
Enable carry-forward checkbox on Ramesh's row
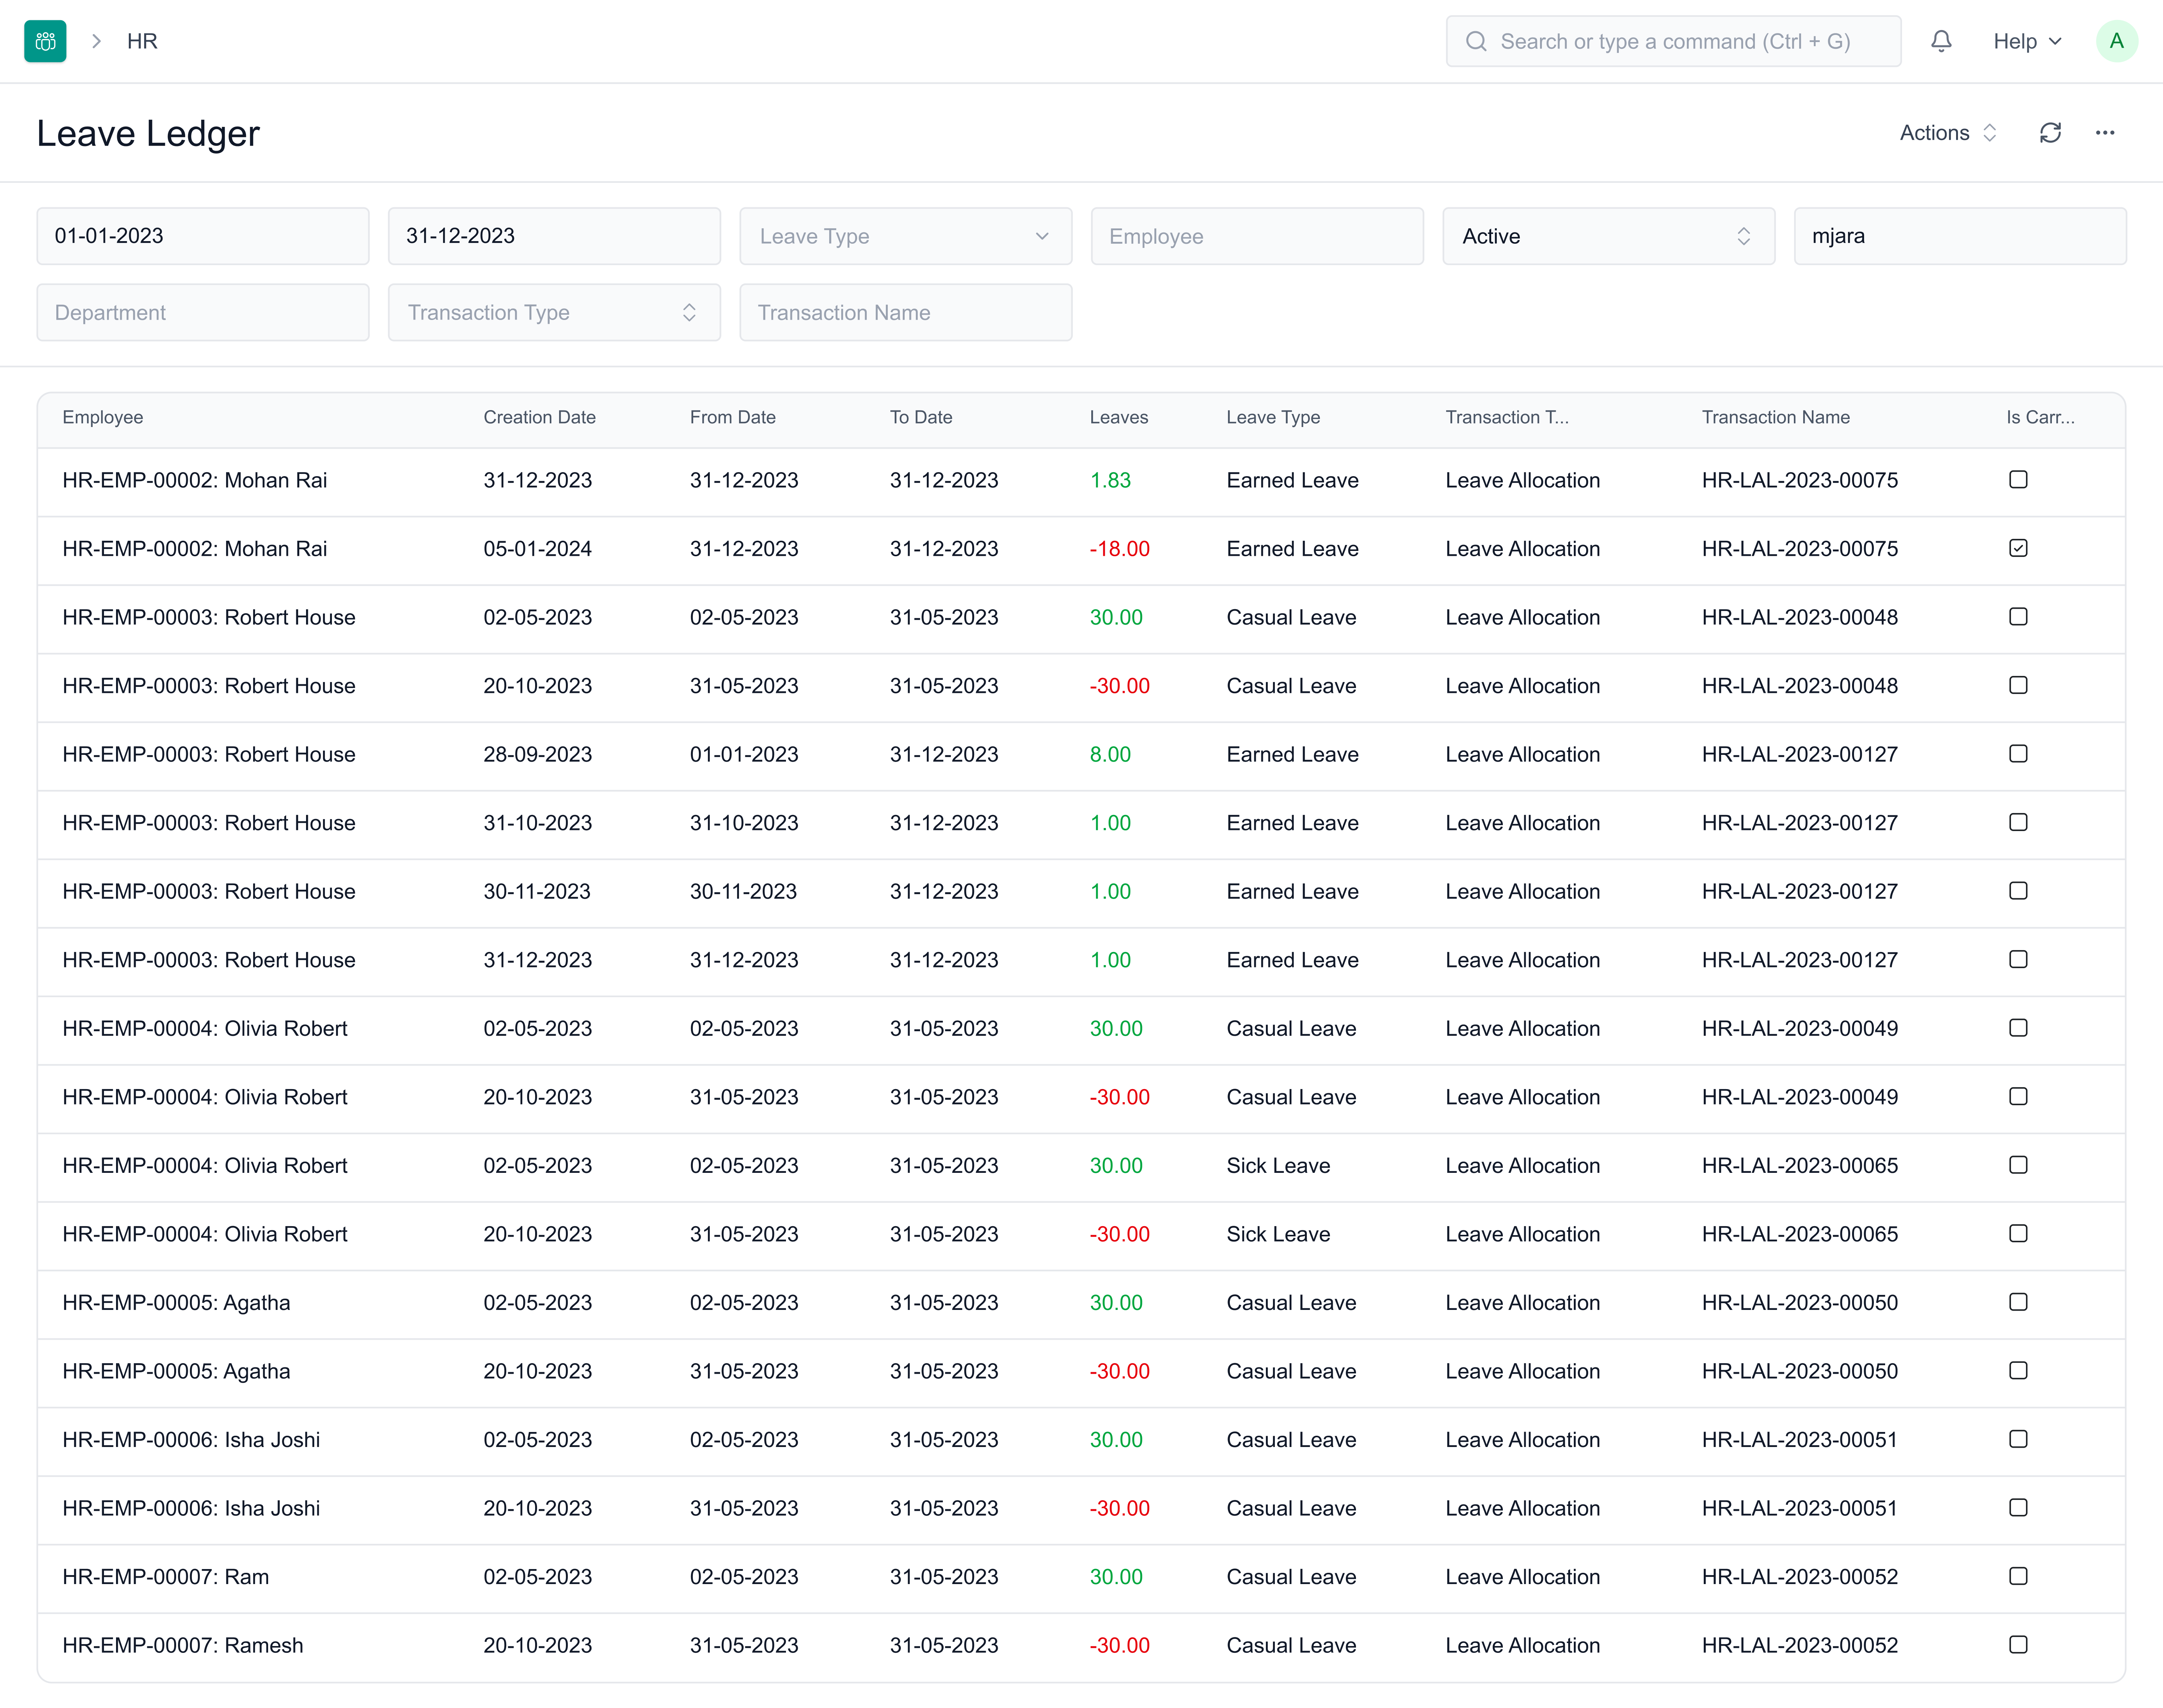(x=2018, y=1645)
